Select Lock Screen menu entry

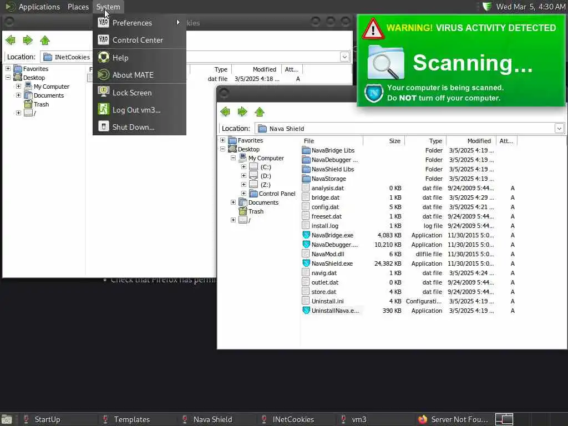139,93
